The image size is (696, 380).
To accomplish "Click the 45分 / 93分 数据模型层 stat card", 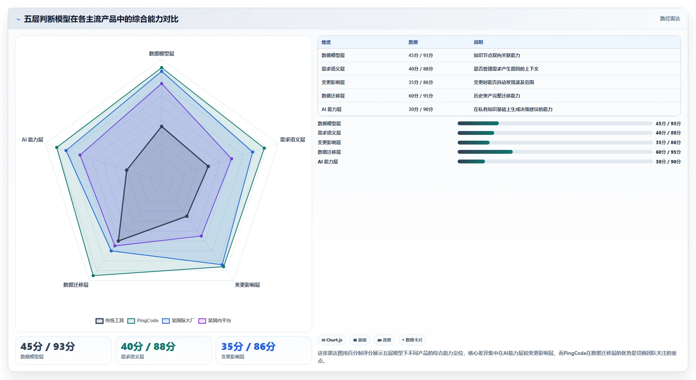I will click(63, 350).
